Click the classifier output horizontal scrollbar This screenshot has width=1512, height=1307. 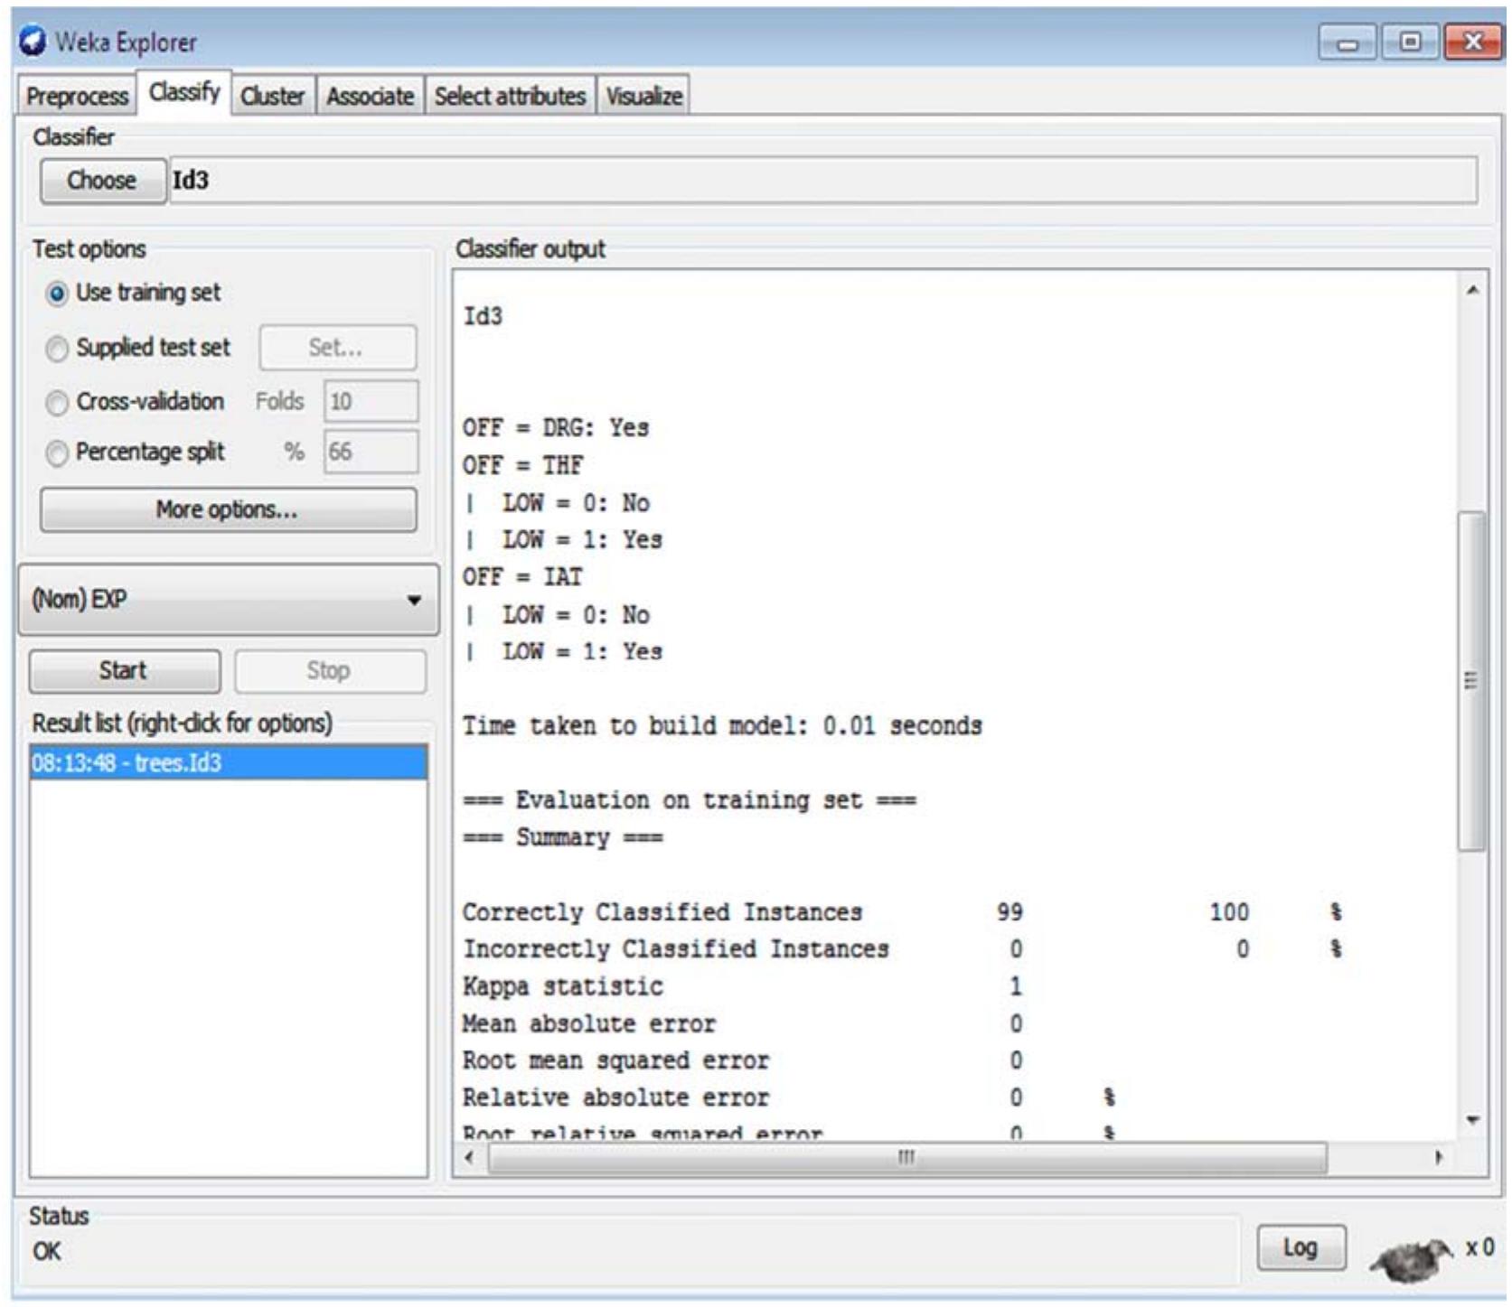[907, 1157]
